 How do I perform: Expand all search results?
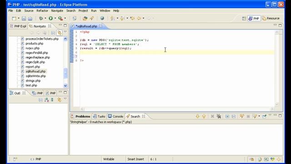pos(227,117)
